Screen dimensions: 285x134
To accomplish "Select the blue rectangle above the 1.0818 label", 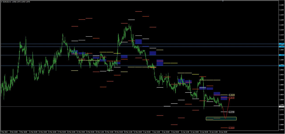I will tap(224, 98).
